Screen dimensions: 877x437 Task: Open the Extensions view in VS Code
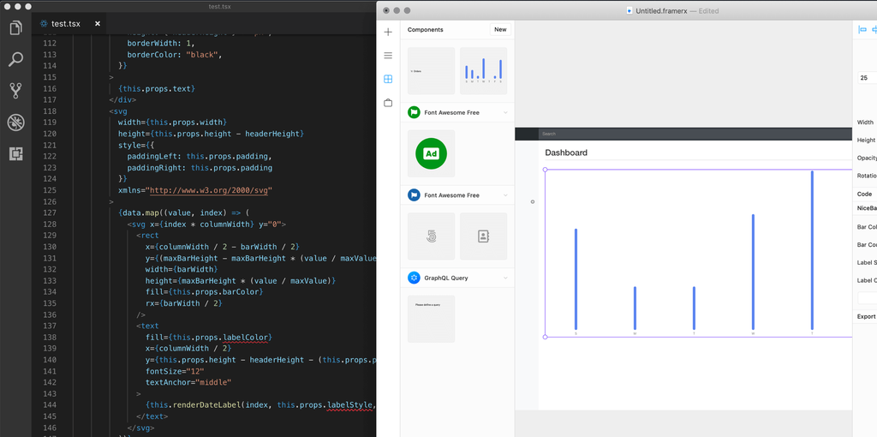coord(15,154)
